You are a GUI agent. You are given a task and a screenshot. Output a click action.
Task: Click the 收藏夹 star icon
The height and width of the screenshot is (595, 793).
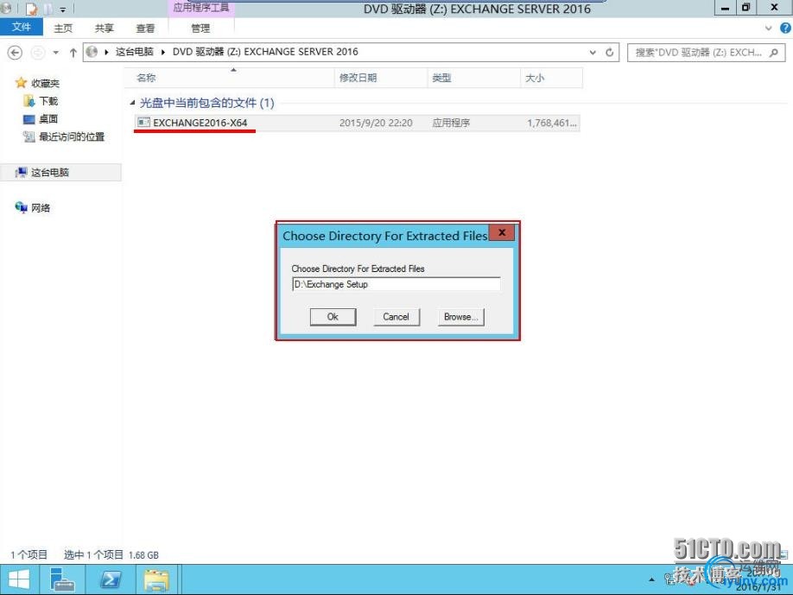(x=21, y=82)
